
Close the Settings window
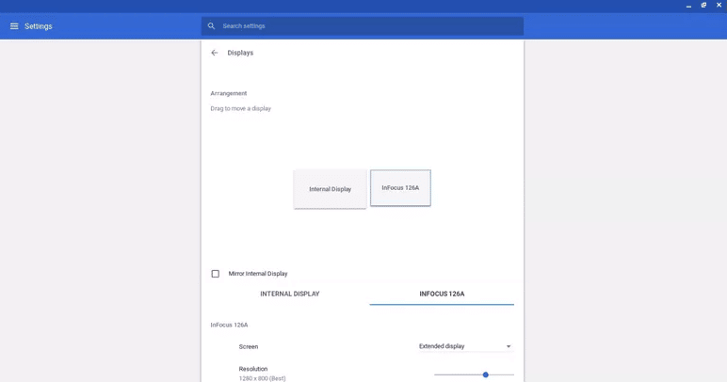coord(719,5)
